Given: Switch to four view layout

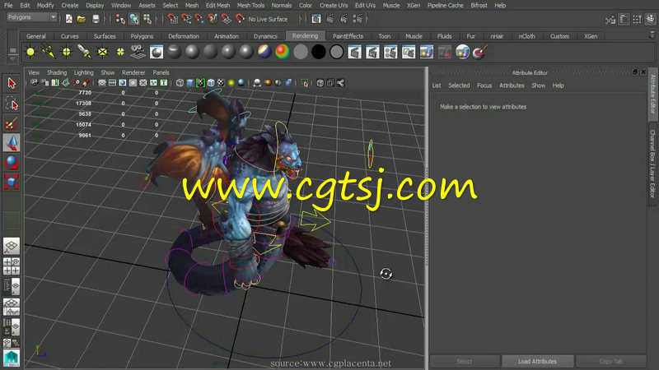Looking at the screenshot, I should click(12, 266).
